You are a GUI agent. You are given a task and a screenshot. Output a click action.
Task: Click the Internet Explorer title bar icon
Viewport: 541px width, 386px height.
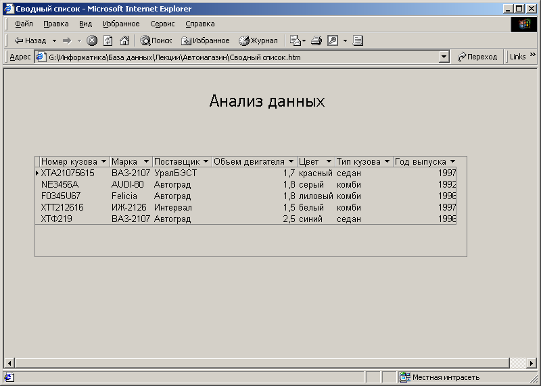tap(9, 9)
